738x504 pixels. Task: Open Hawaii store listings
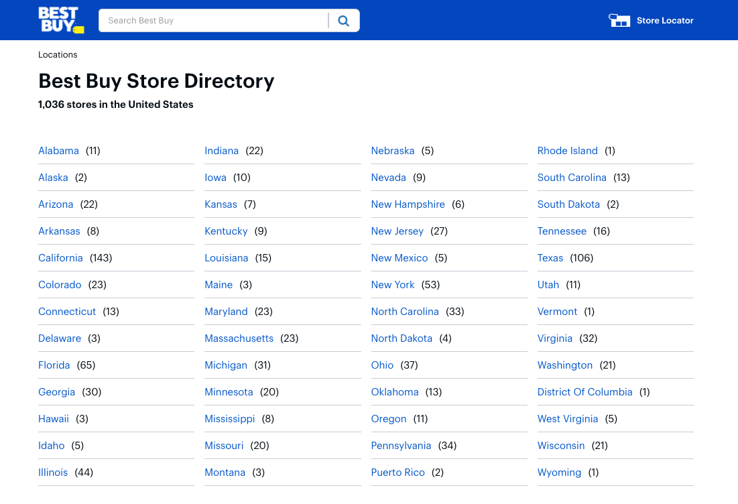54,418
